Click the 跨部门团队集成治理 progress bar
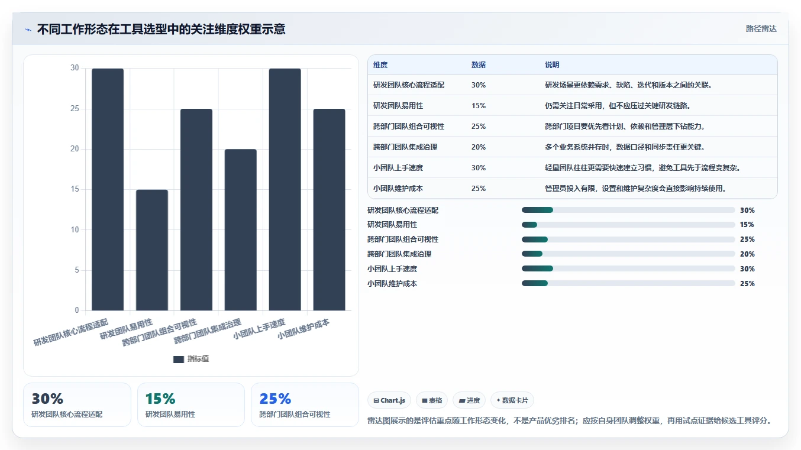Viewport: 801px width, 450px height. (x=628, y=254)
